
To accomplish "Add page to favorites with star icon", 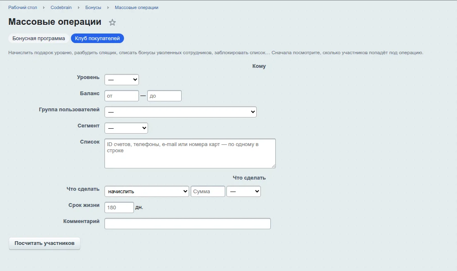I will tap(112, 22).
